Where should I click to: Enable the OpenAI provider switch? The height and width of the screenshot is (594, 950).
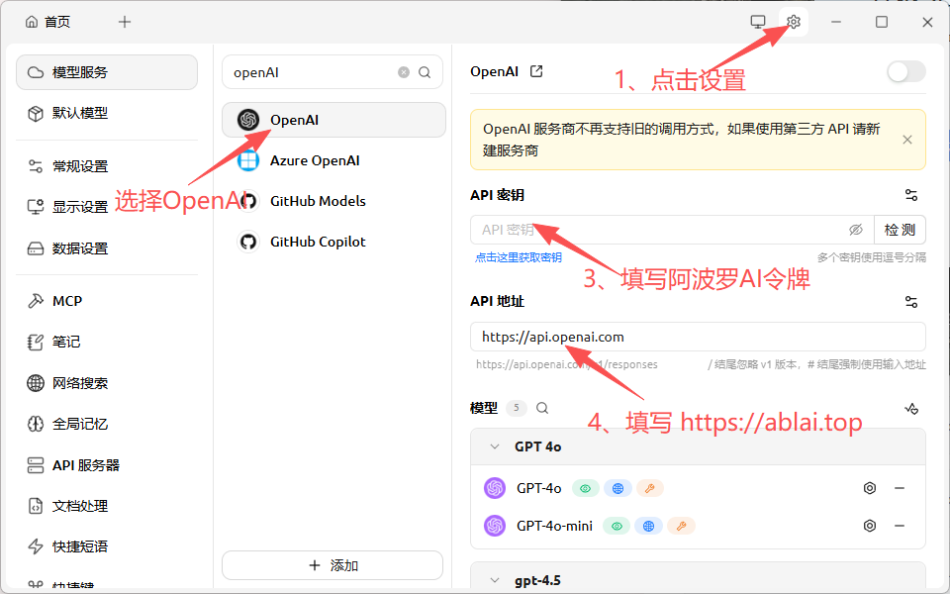tap(904, 71)
